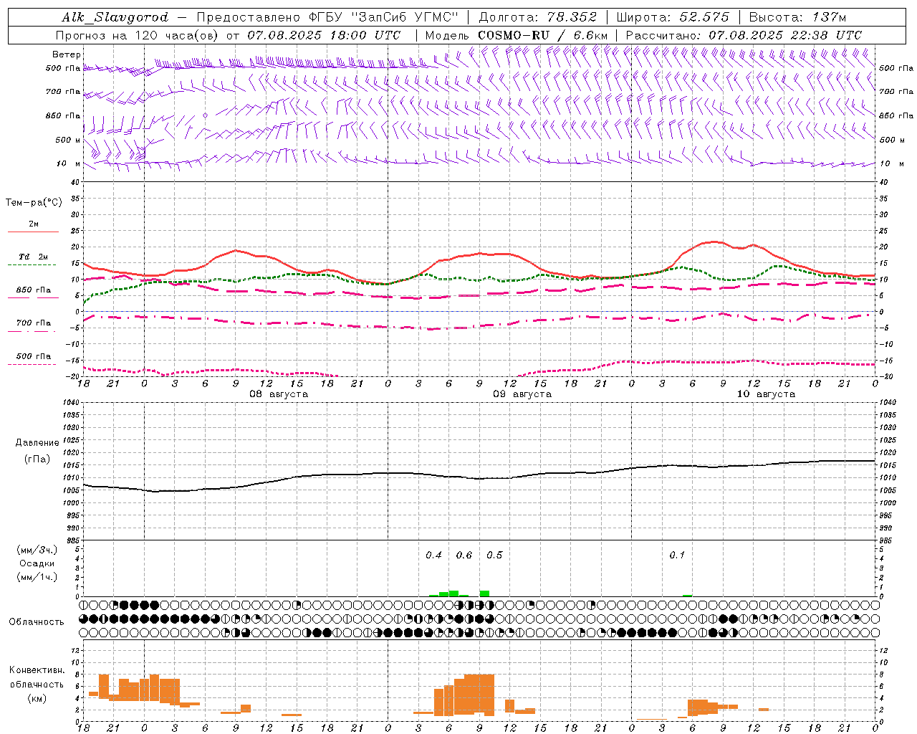
Task: Click the '850 гПа' temperature legend entry
Action: coord(33,293)
